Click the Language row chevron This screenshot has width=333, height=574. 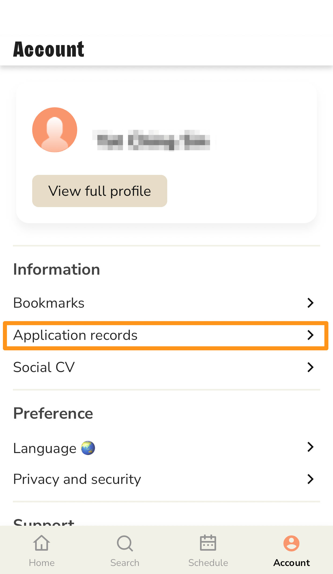310,447
